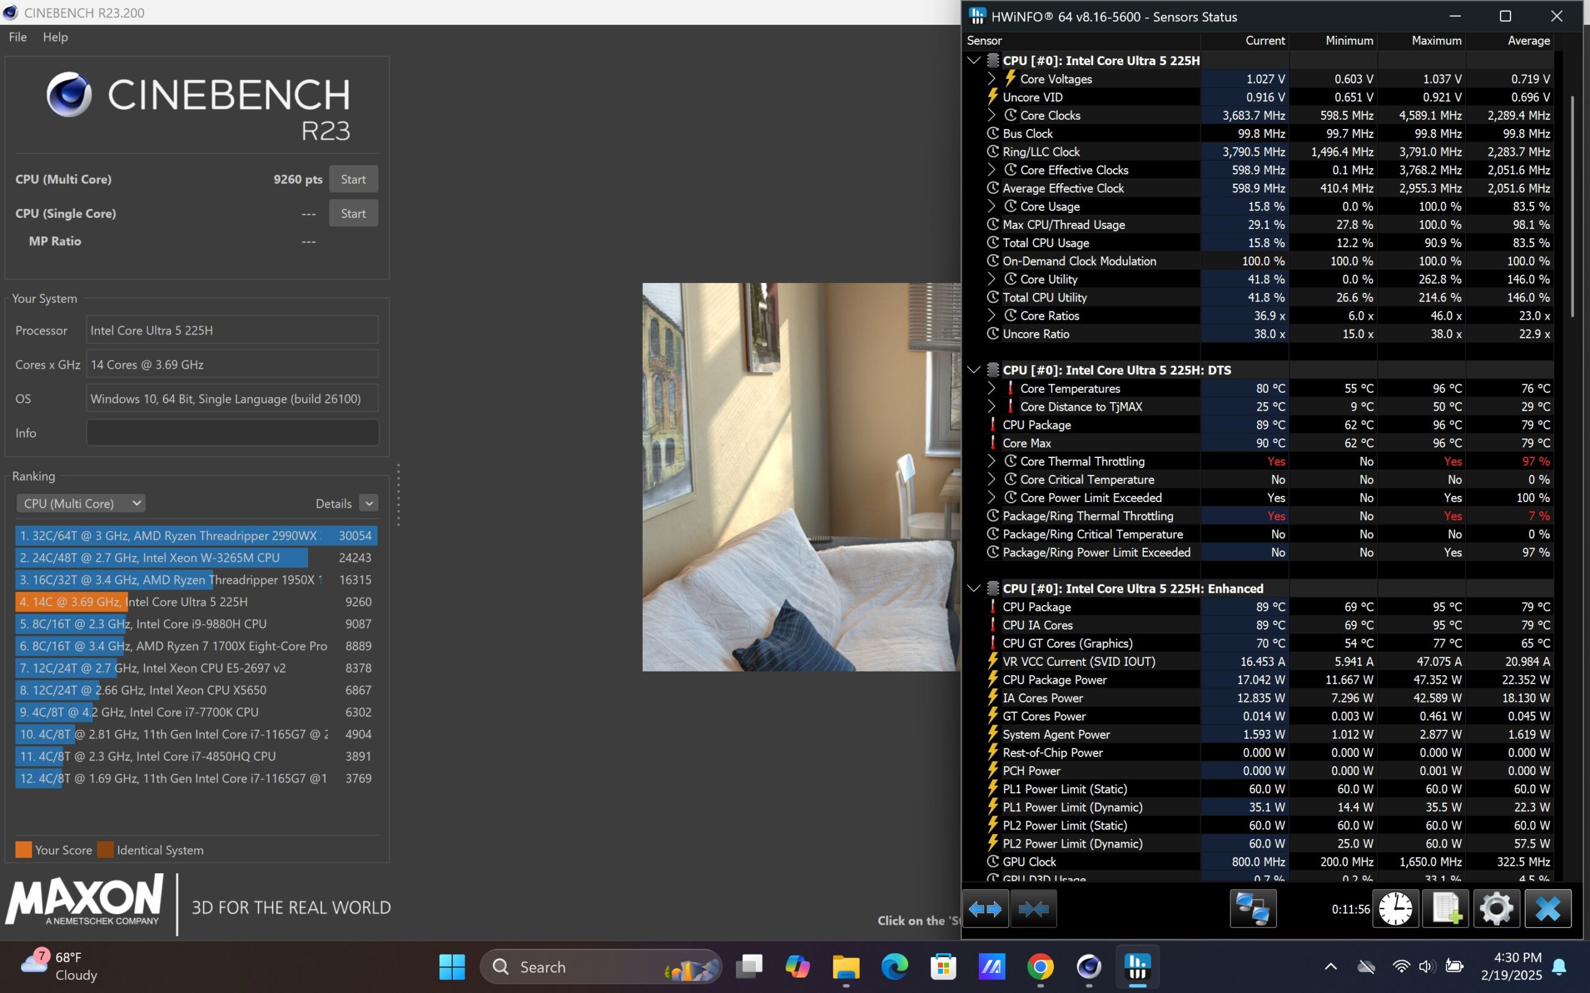Click the rendered room image preview
Viewport: 1590px width, 993px height.
[x=802, y=477]
